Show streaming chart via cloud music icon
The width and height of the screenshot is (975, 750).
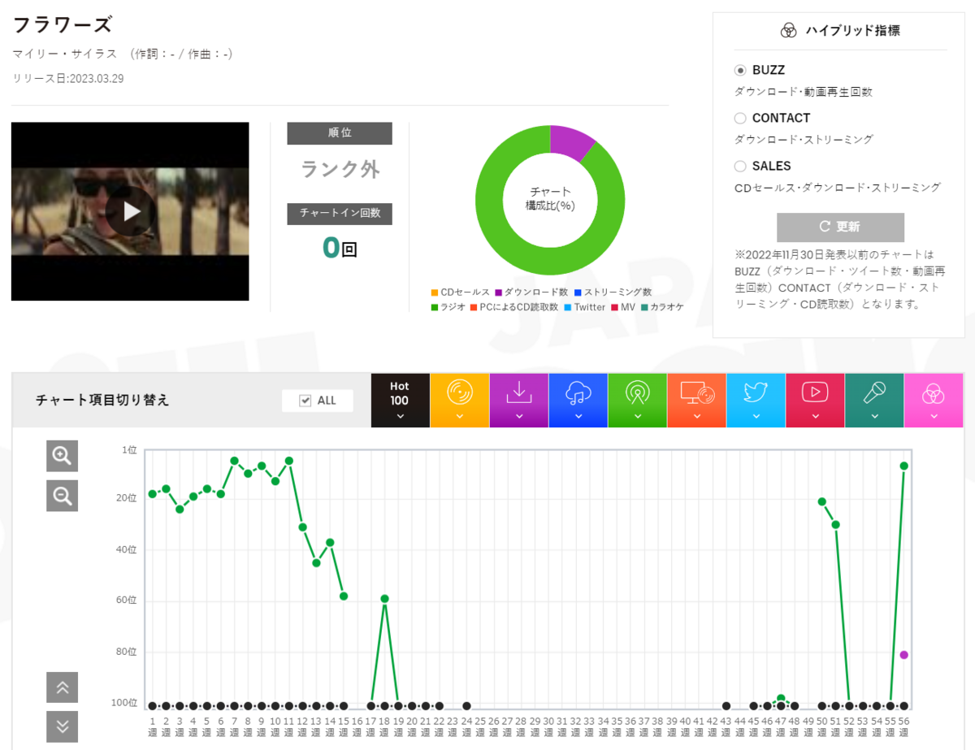click(578, 401)
